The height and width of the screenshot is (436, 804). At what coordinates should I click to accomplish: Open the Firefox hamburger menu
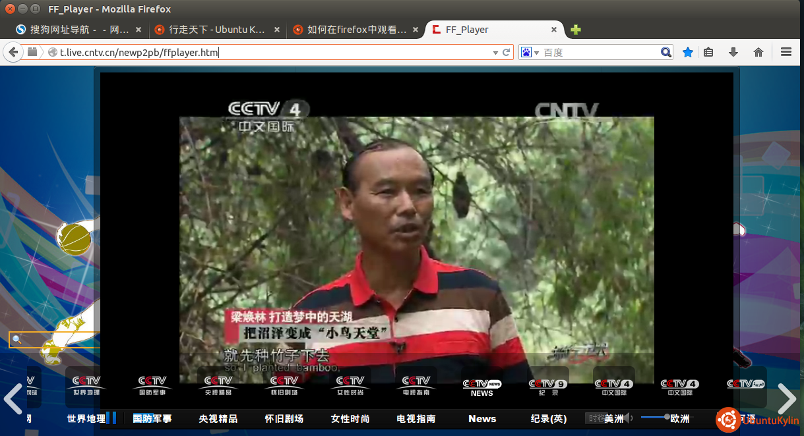786,52
